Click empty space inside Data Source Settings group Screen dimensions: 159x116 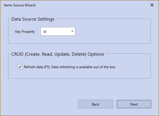coord(112,31)
